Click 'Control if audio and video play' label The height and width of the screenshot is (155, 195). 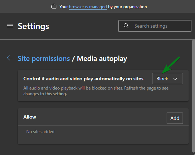[83, 79]
